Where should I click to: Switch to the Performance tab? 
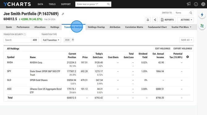pyautogui.click(x=23, y=27)
